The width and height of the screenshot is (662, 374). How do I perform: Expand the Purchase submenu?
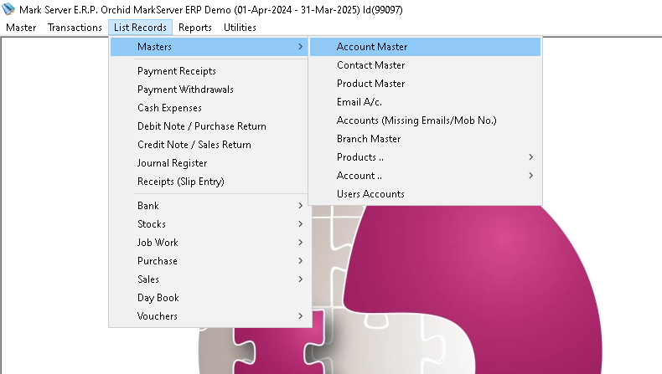coord(209,261)
